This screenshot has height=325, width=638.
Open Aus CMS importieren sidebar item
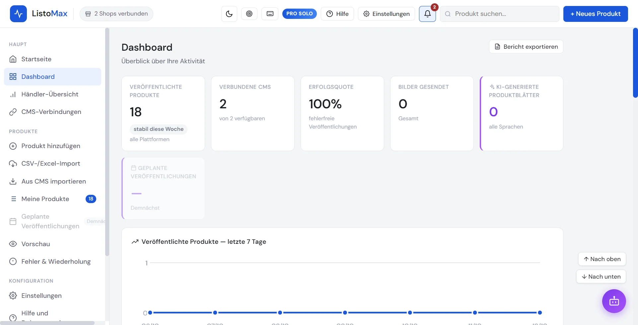pyautogui.click(x=52, y=181)
